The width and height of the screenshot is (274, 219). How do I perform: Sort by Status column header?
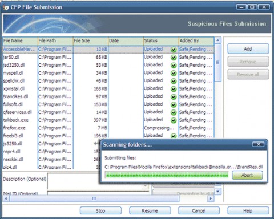coord(161,41)
